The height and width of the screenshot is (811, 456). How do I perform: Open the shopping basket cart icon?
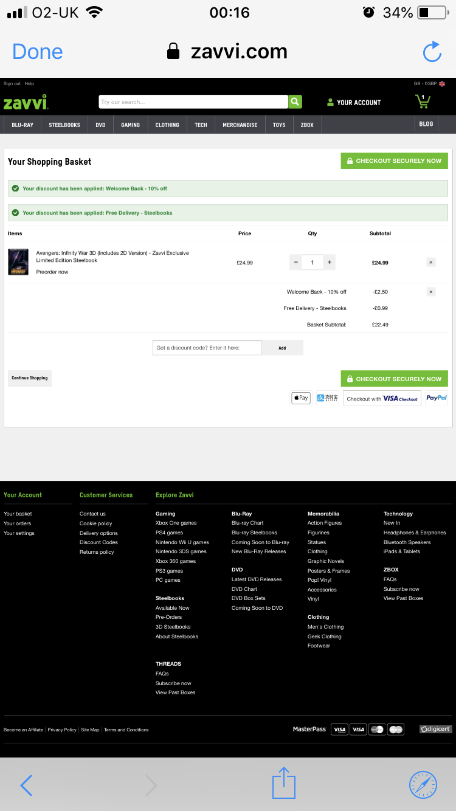pos(423,101)
